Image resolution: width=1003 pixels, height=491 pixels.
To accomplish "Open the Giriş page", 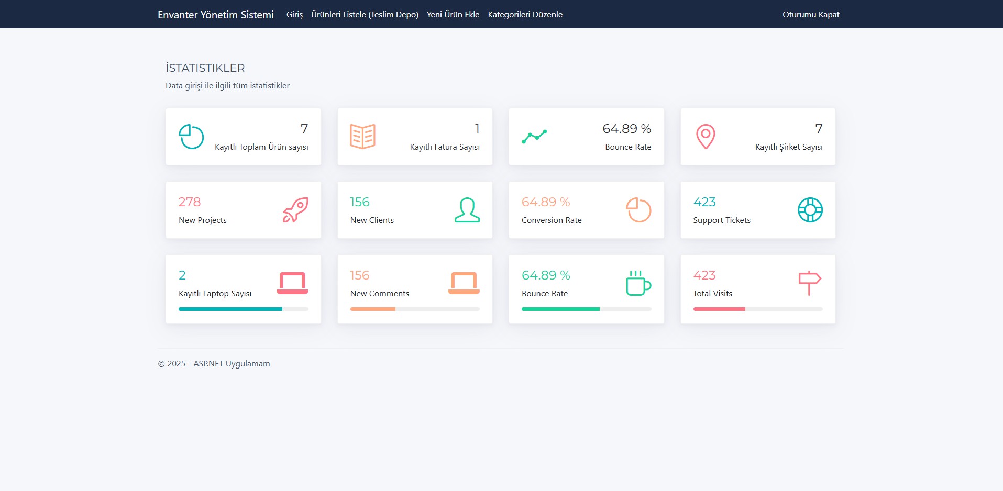I will (294, 14).
